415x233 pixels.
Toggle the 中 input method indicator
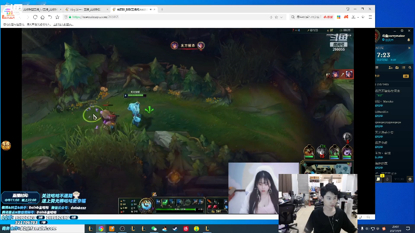click(378, 229)
